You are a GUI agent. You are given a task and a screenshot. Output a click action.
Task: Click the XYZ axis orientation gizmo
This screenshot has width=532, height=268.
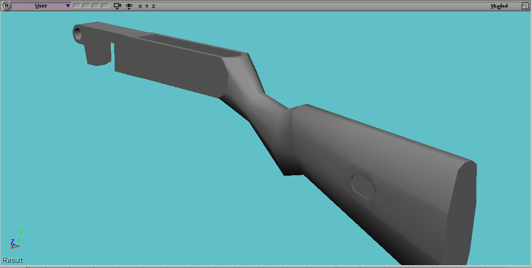coord(17,240)
